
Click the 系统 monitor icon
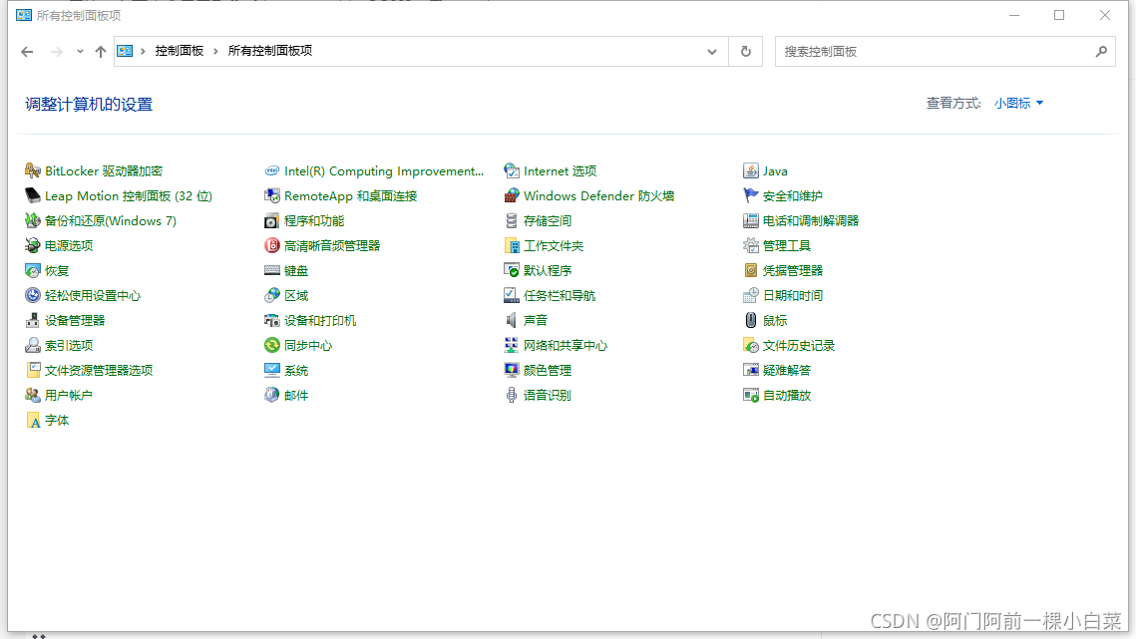point(271,370)
